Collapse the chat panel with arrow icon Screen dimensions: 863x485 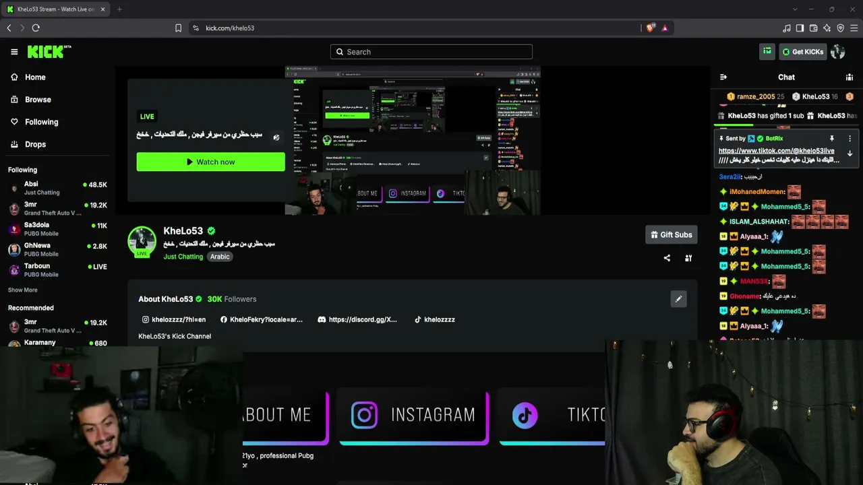click(x=723, y=77)
